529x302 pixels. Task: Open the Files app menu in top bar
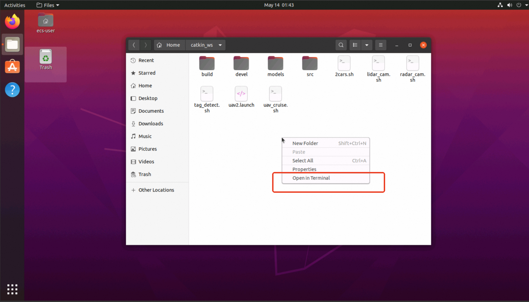point(48,5)
